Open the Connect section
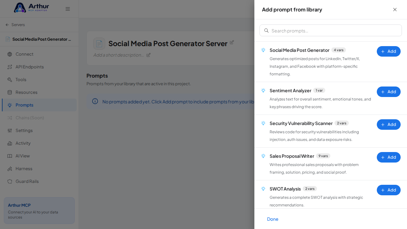The height and width of the screenshot is (229, 407). pos(39,54)
